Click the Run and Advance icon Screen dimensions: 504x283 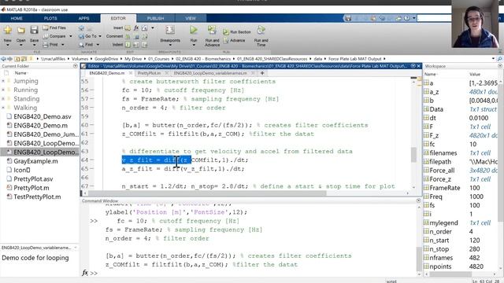tap(212, 30)
